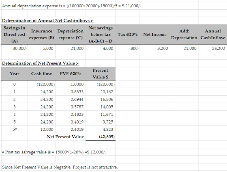
Task: Select the Year 3 cell
Action: (15, 107)
